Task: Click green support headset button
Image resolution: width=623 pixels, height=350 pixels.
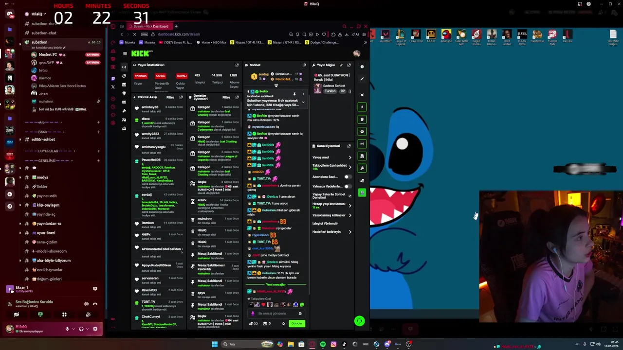Action: pos(359,320)
